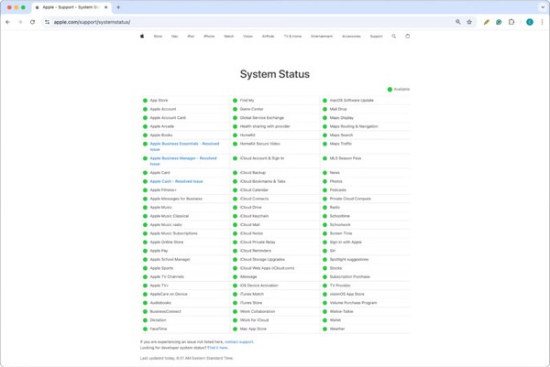Open a new tab with the plus button
The width and height of the screenshot is (550, 367).
118,7
